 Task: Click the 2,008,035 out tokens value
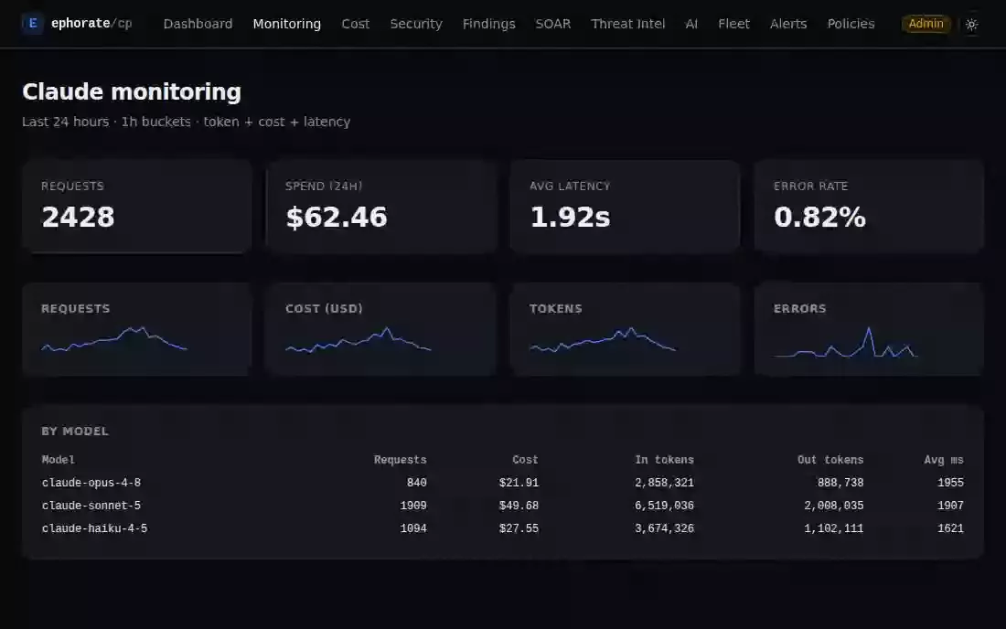point(833,506)
